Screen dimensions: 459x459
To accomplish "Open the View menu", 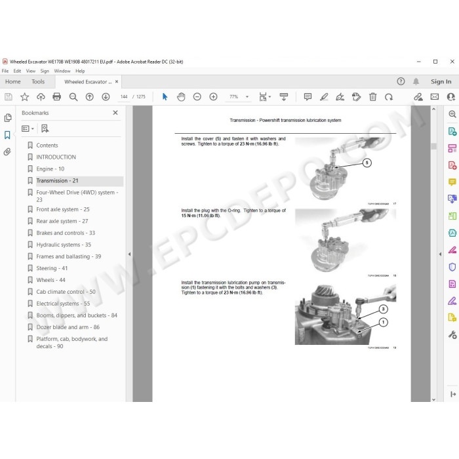I will (30, 71).
